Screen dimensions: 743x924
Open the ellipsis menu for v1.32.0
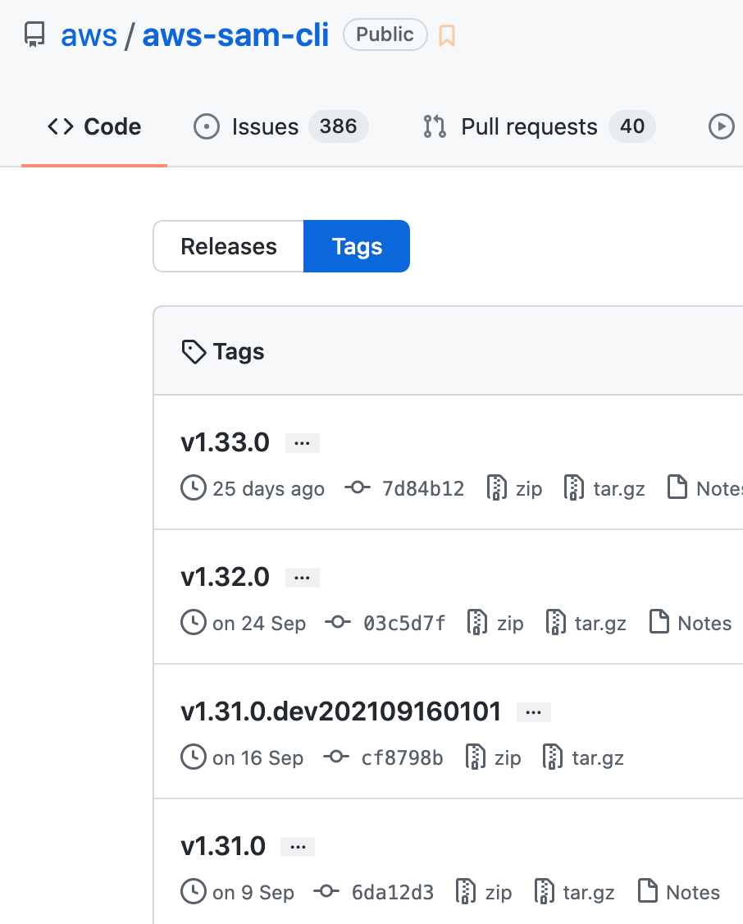(x=302, y=577)
